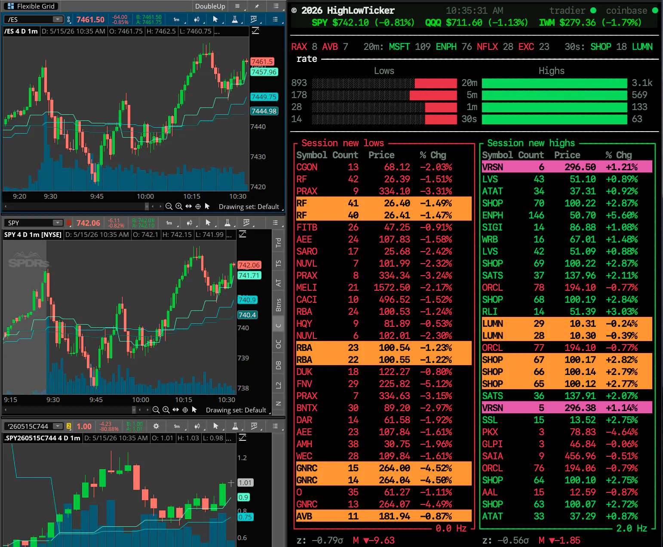Click the Flexible Grid title button

click(31, 6)
